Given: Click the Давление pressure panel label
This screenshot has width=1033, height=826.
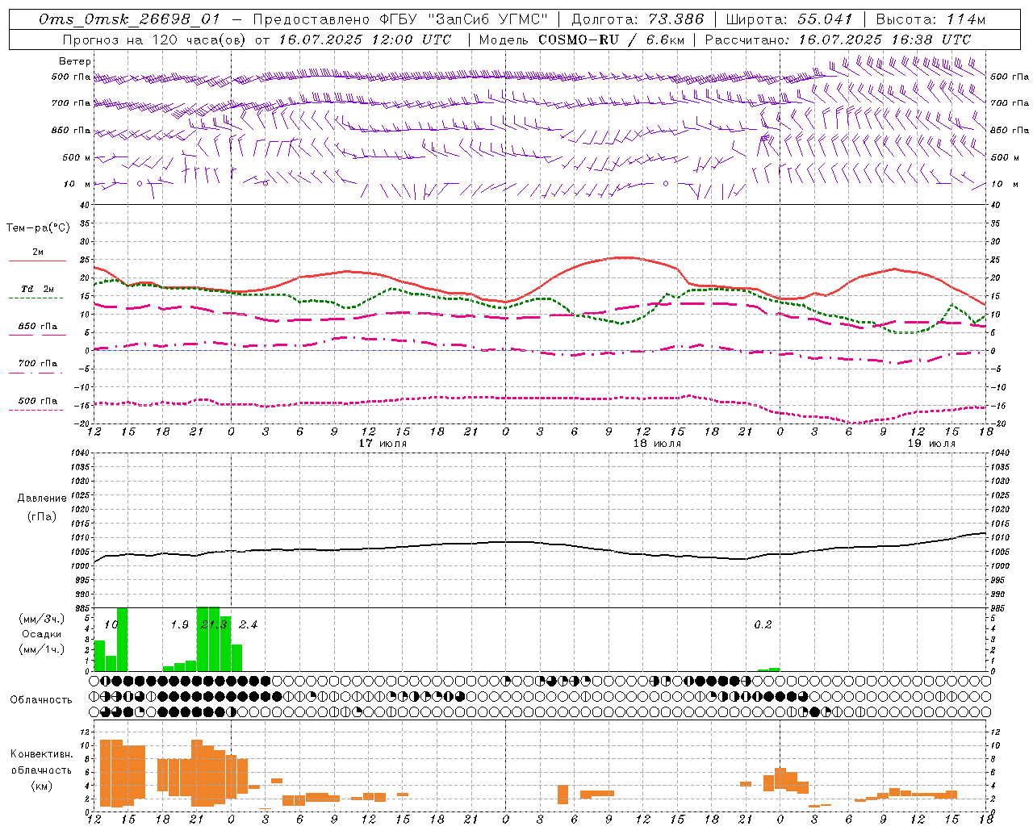Looking at the screenshot, I should pos(42,499).
